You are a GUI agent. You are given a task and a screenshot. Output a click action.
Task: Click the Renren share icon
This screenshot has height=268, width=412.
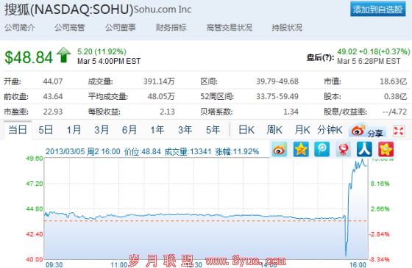pos(364,149)
